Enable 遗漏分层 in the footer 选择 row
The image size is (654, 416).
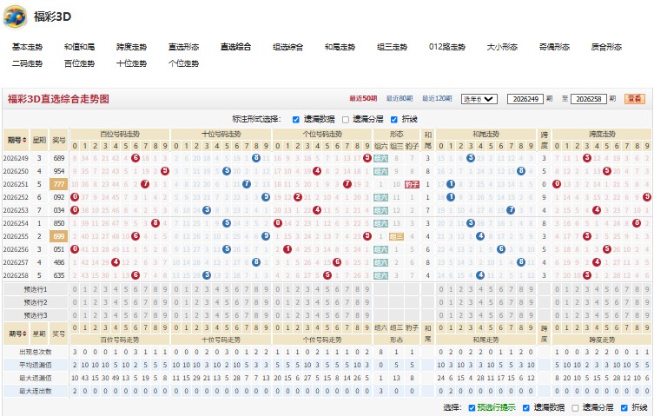click(x=575, y=407)
